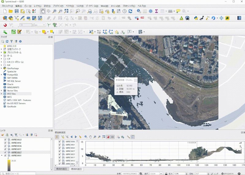Toggle visibility of layer 08NE5936 in the Layers panel
Viewport: 245px width, 175px height.
click(5, 146)
